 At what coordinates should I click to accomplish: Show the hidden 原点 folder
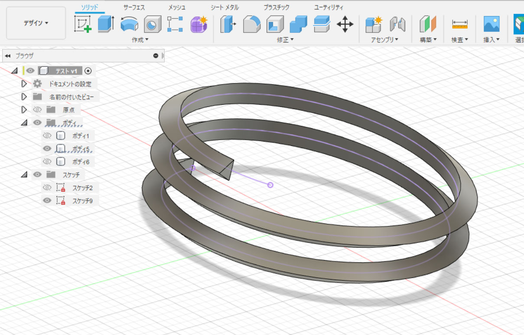pyautogui.click(x=37, y=110)
